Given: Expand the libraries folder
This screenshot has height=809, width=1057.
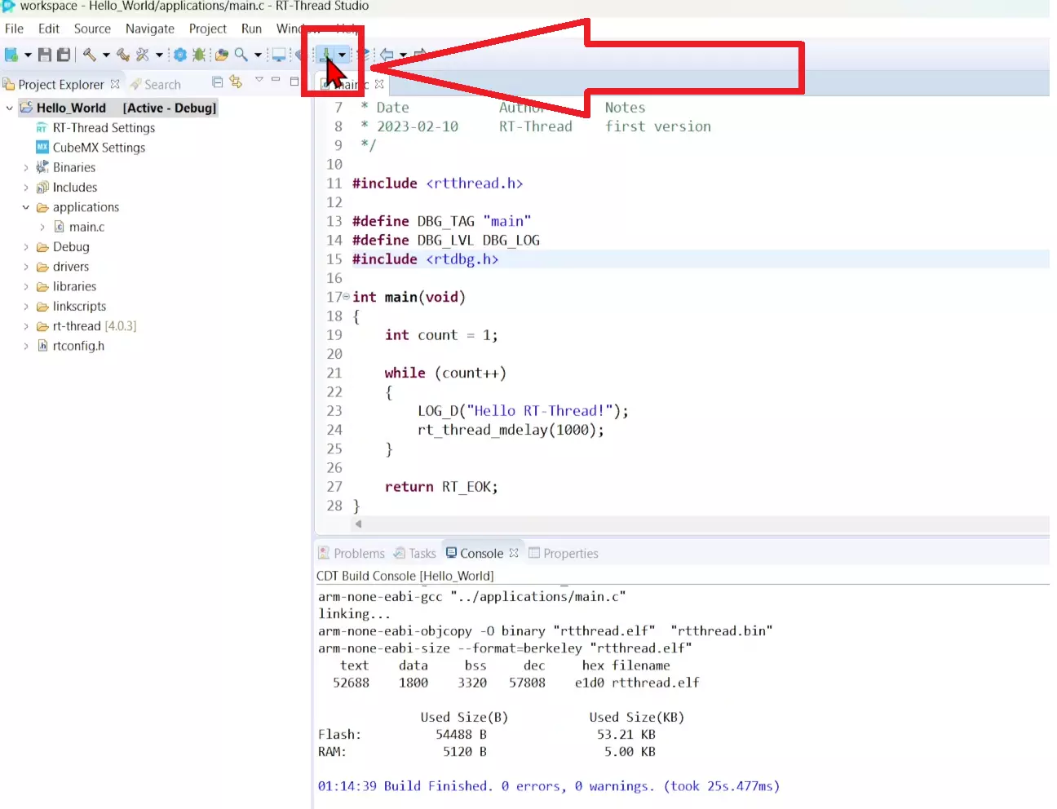Looking at the screenshot, I should [x=26, y=286].
